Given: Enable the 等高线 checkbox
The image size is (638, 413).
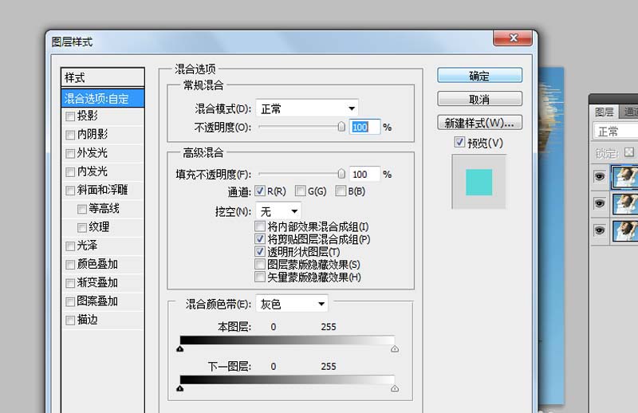Looking at the screenshot, I should tap(82, 209).
